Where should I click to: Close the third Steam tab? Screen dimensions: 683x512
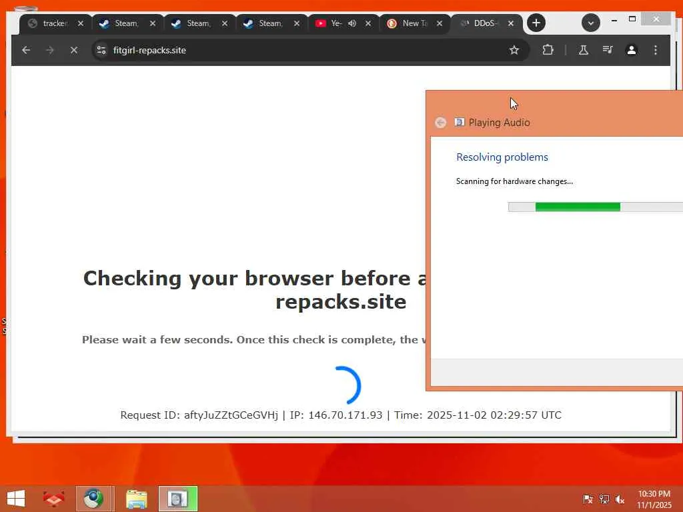pyautogui.click(x=297, y=23)
